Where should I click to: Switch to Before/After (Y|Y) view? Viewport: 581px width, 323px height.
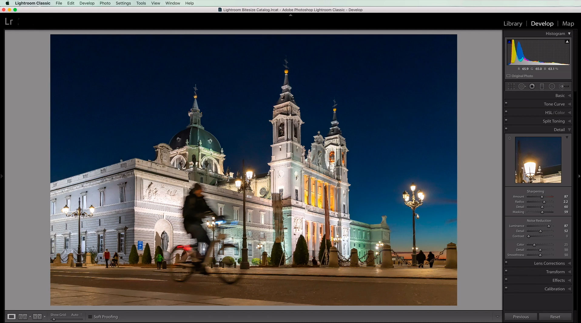37,317
